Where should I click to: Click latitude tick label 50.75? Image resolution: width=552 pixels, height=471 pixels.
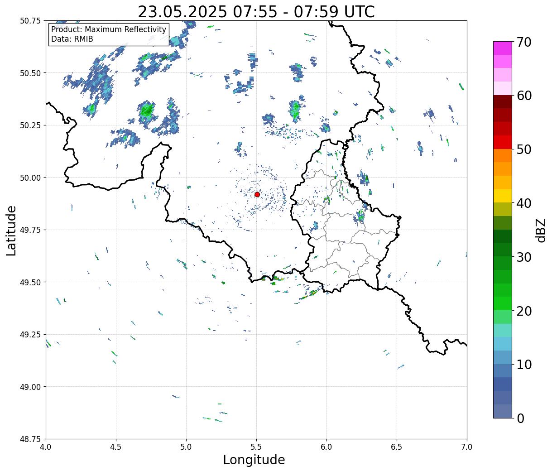30,21
